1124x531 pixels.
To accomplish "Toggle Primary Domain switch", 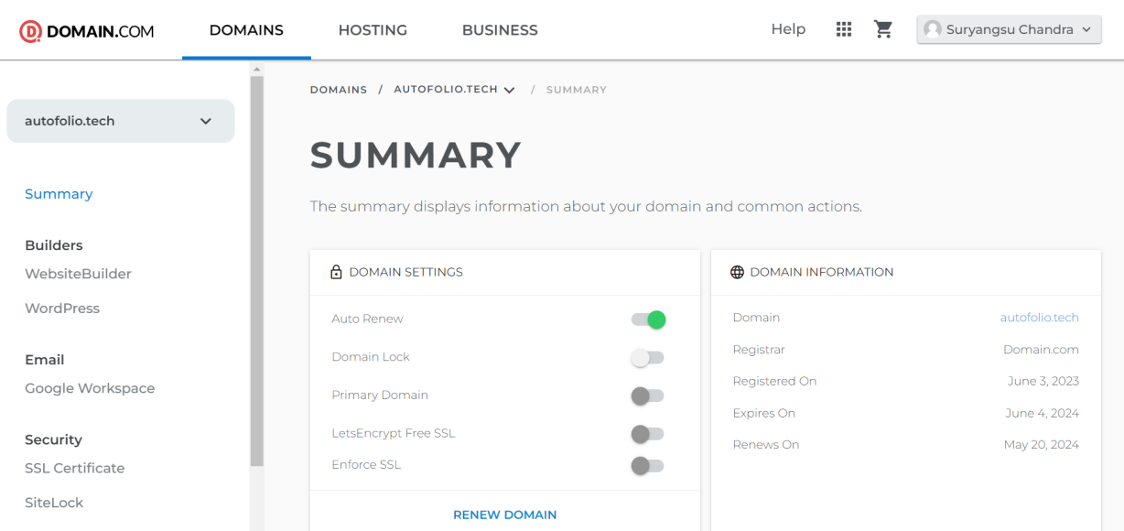I will click(647, 396).
